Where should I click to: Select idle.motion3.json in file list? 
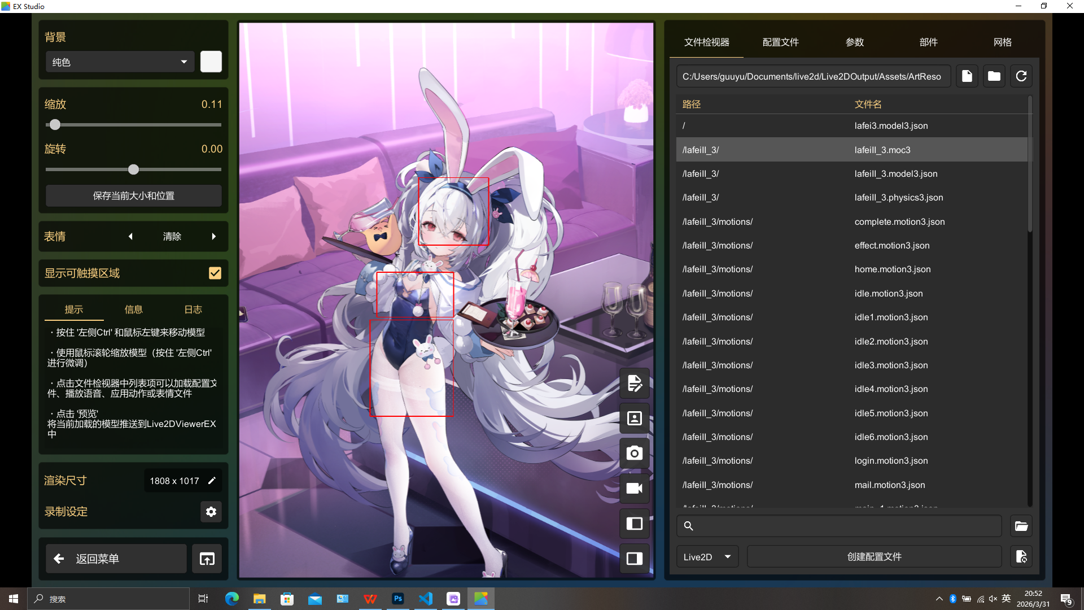[888, 294]
